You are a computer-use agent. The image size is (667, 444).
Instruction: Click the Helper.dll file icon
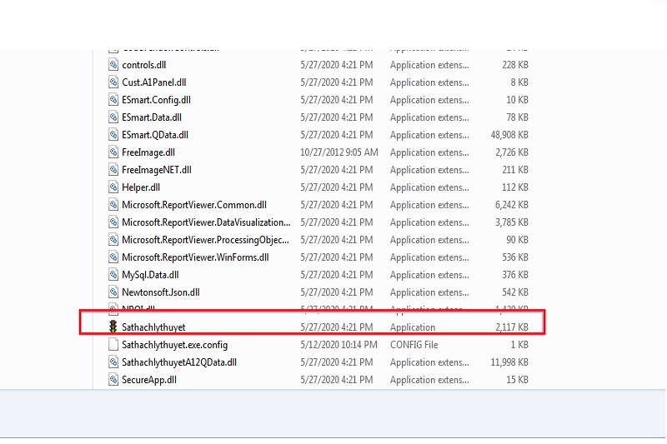(x=114, y=187)
